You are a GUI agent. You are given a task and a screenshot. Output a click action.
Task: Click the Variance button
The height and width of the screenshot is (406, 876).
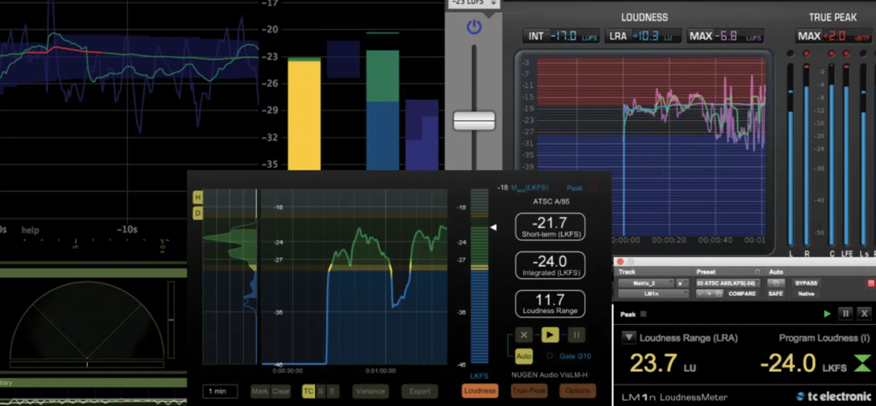pyautogui.click(x=371, y=392)
